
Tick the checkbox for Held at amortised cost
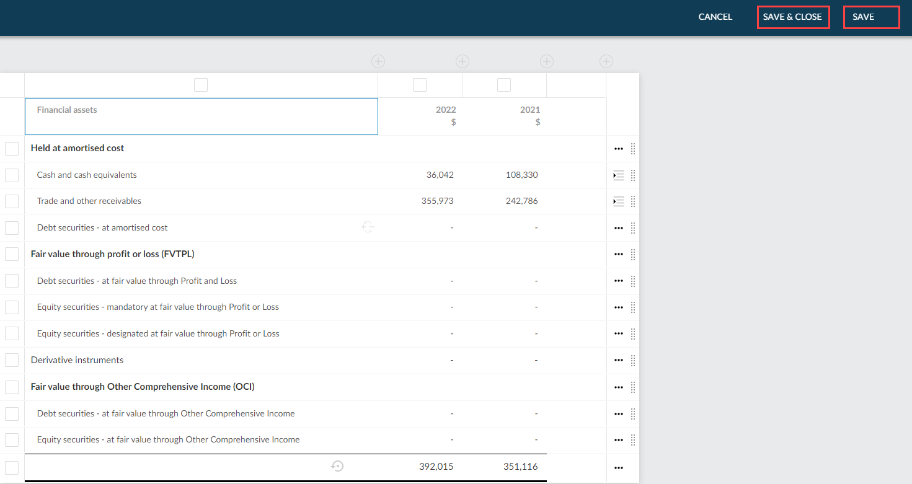(x=12, y=149)
